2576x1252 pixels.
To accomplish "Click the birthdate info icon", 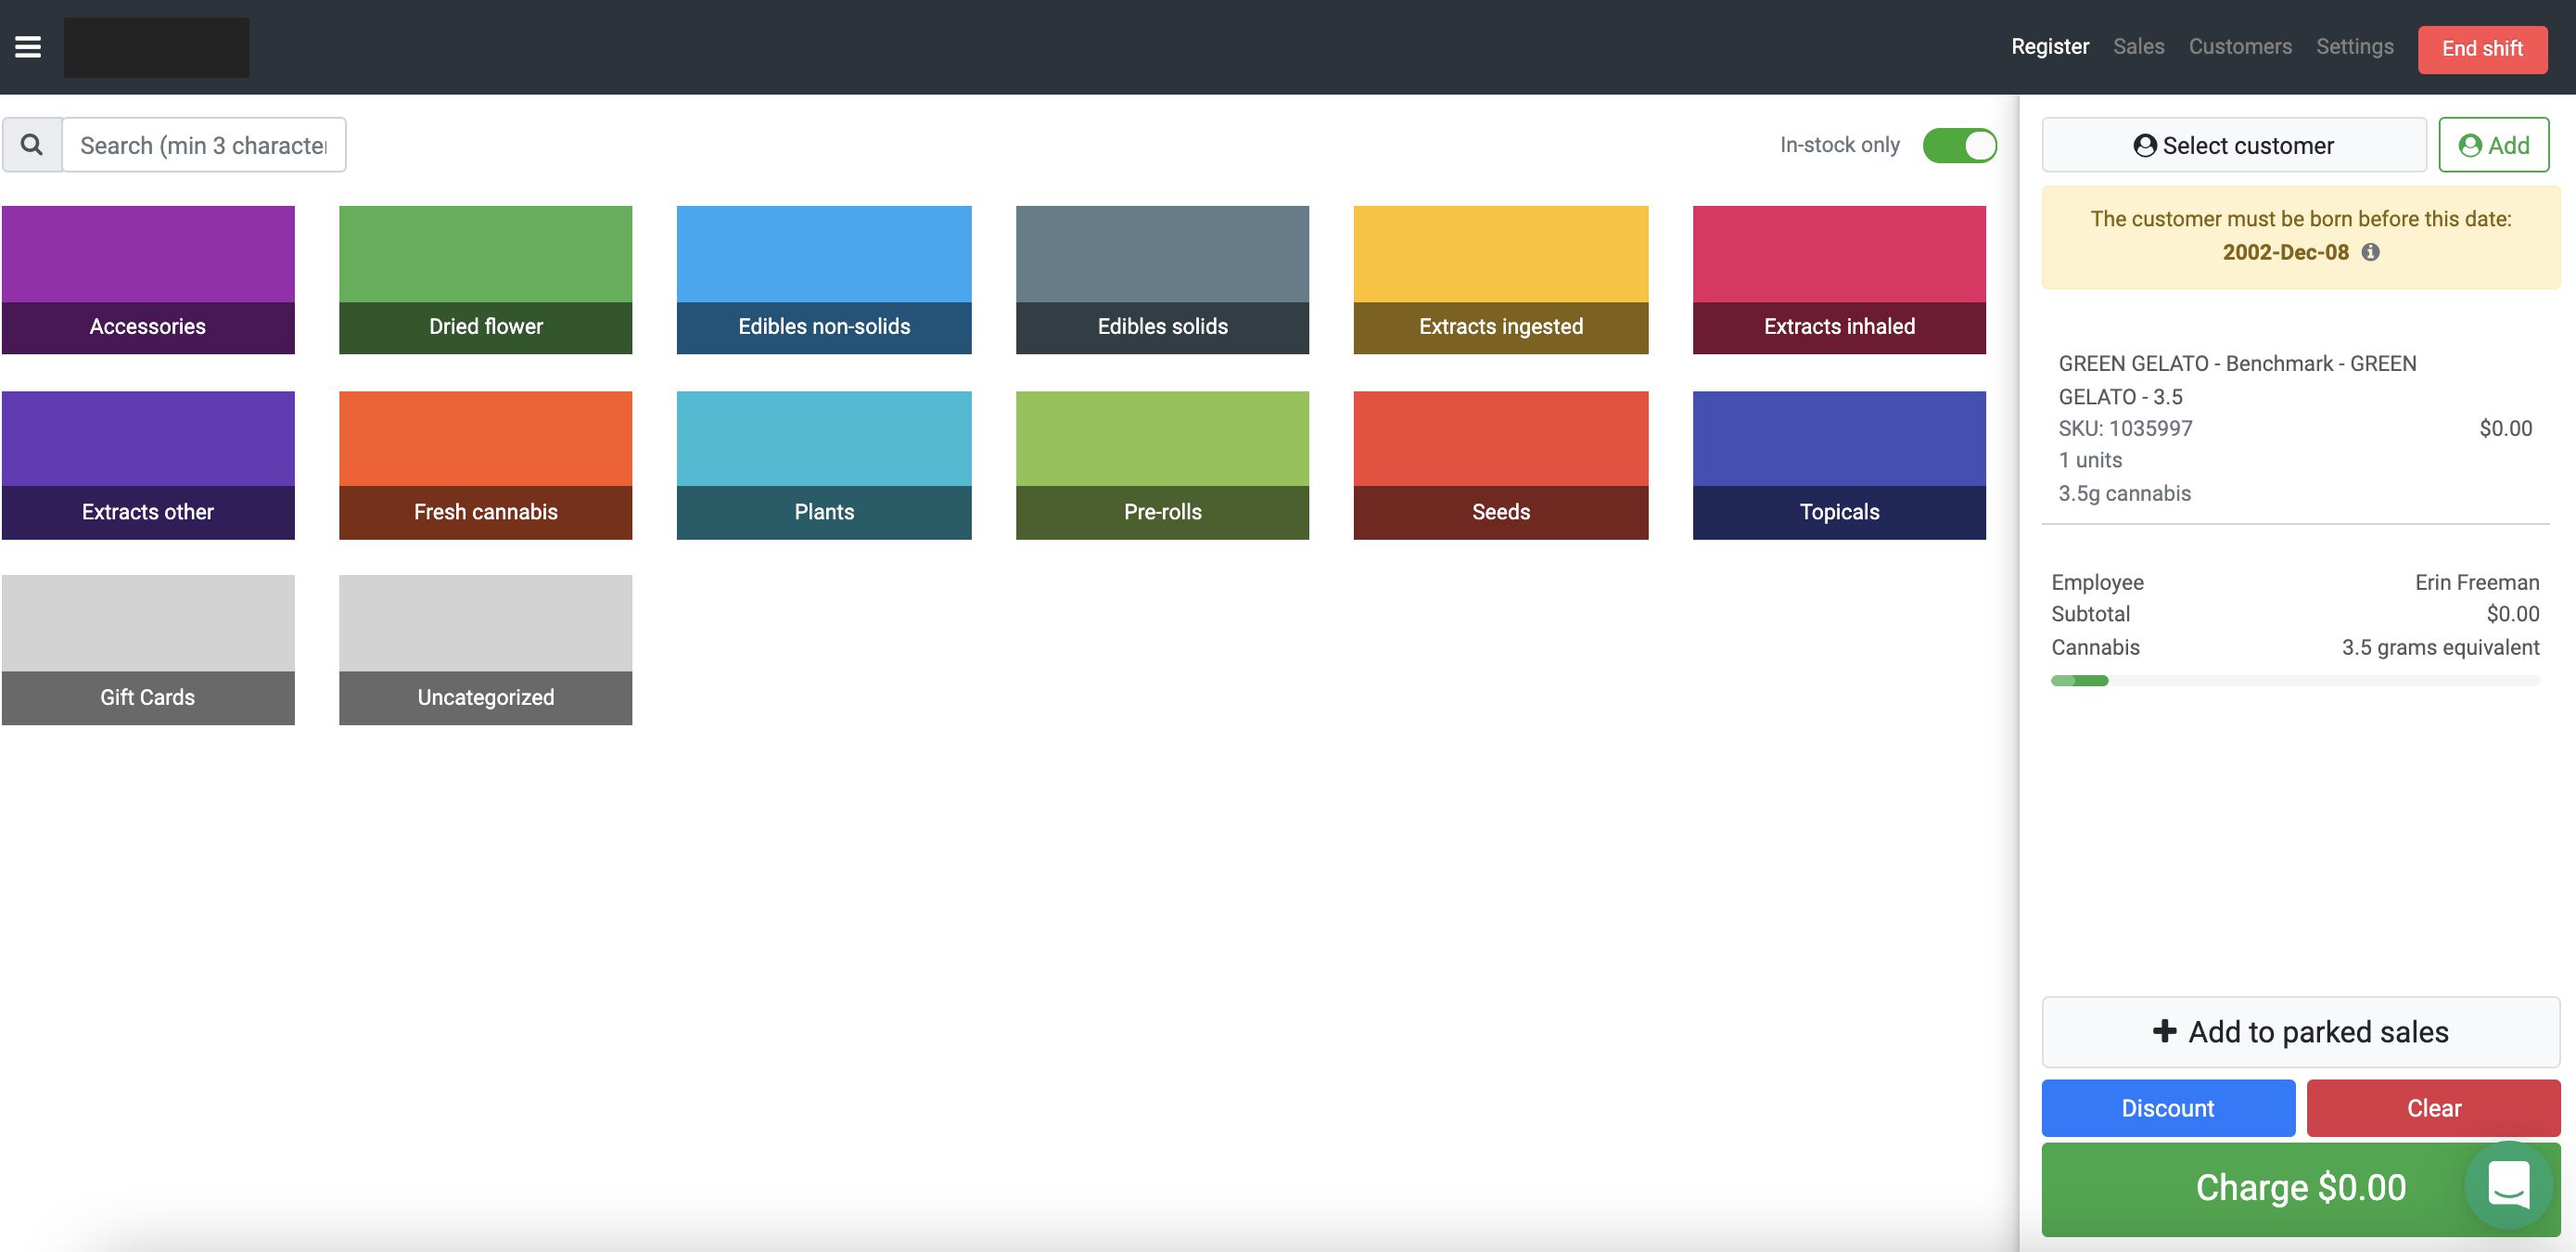I will [2370, 252].
